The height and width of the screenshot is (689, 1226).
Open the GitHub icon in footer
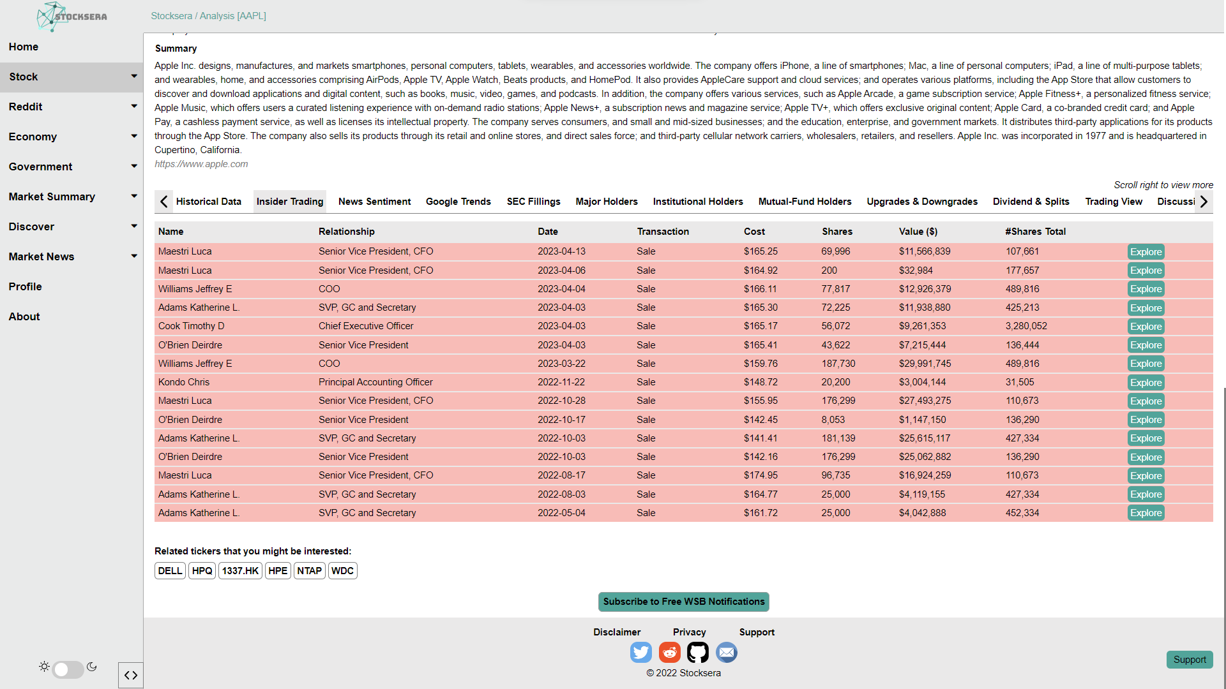pyautogui.click(x=697, y=652)
